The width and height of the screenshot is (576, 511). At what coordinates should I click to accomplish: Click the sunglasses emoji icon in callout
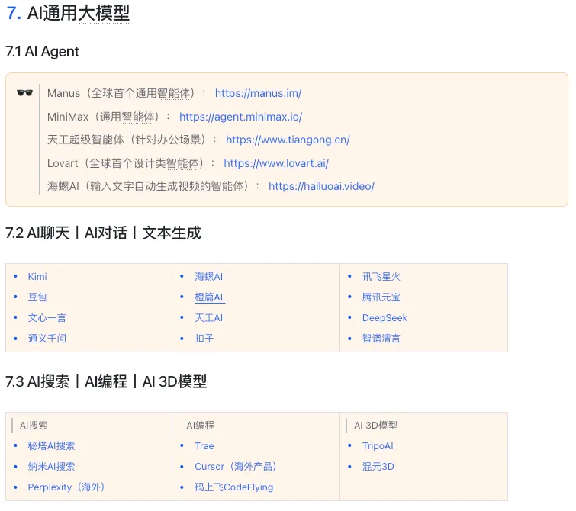pos(24,92)
